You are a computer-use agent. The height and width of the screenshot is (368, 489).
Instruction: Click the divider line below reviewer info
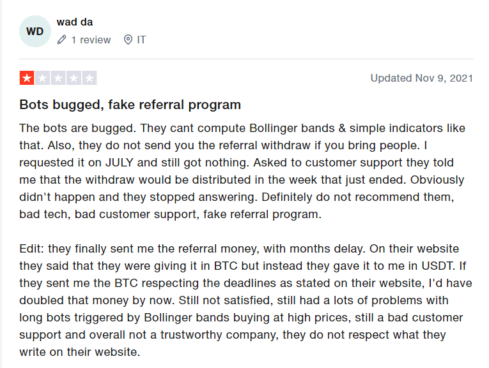click(246, 59)
